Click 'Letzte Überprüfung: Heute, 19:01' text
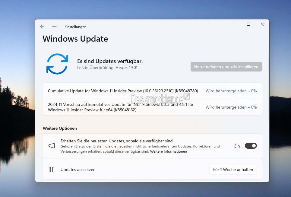 (107, 68)
